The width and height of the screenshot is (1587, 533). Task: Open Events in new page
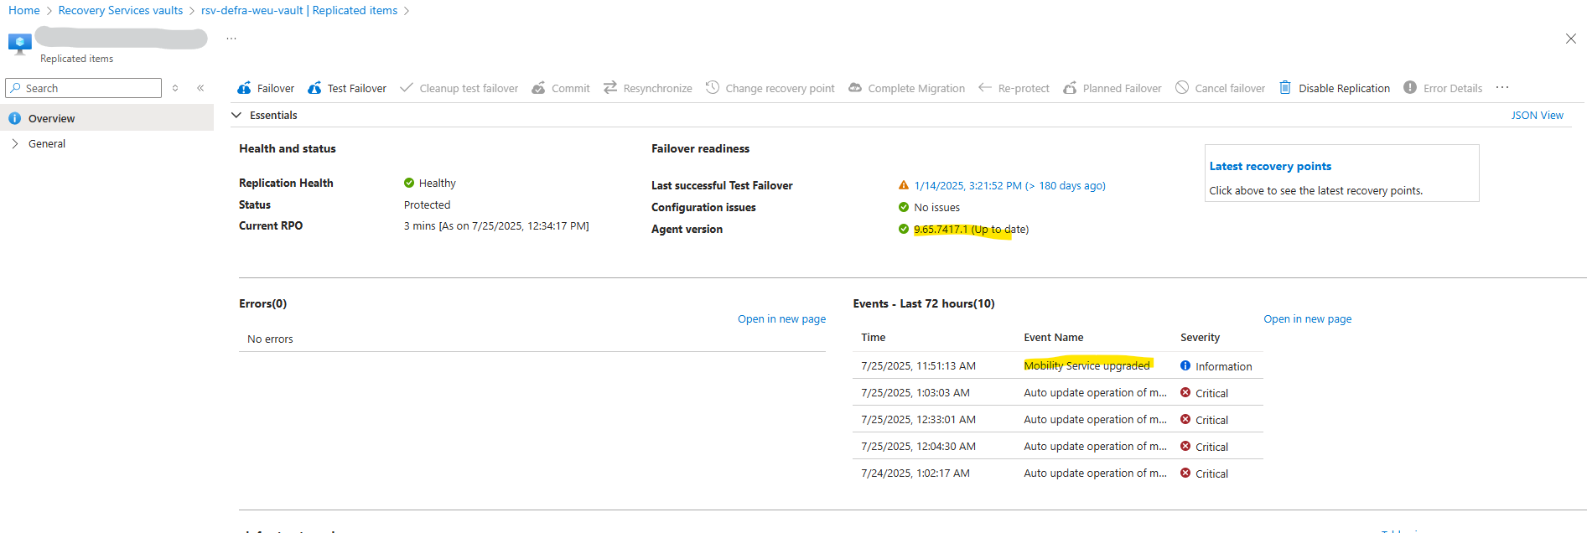1308,319
